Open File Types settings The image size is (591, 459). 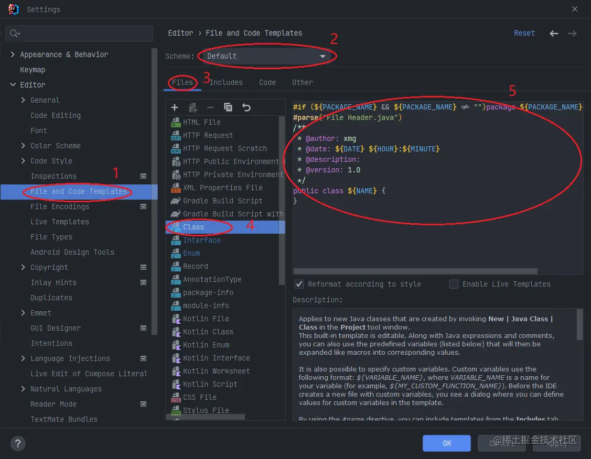coord(51,237)
